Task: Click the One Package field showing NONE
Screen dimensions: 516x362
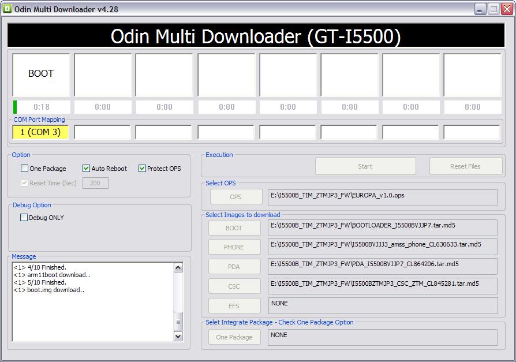Action: 383,337
